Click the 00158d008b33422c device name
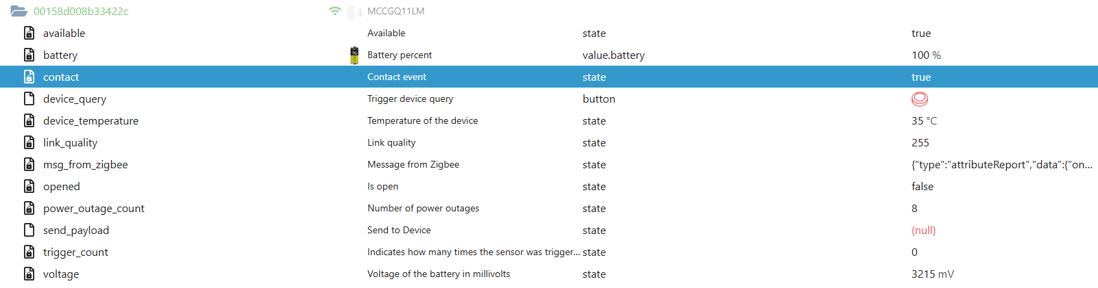Screen dimensions: 1098x288 pos(81,12)
